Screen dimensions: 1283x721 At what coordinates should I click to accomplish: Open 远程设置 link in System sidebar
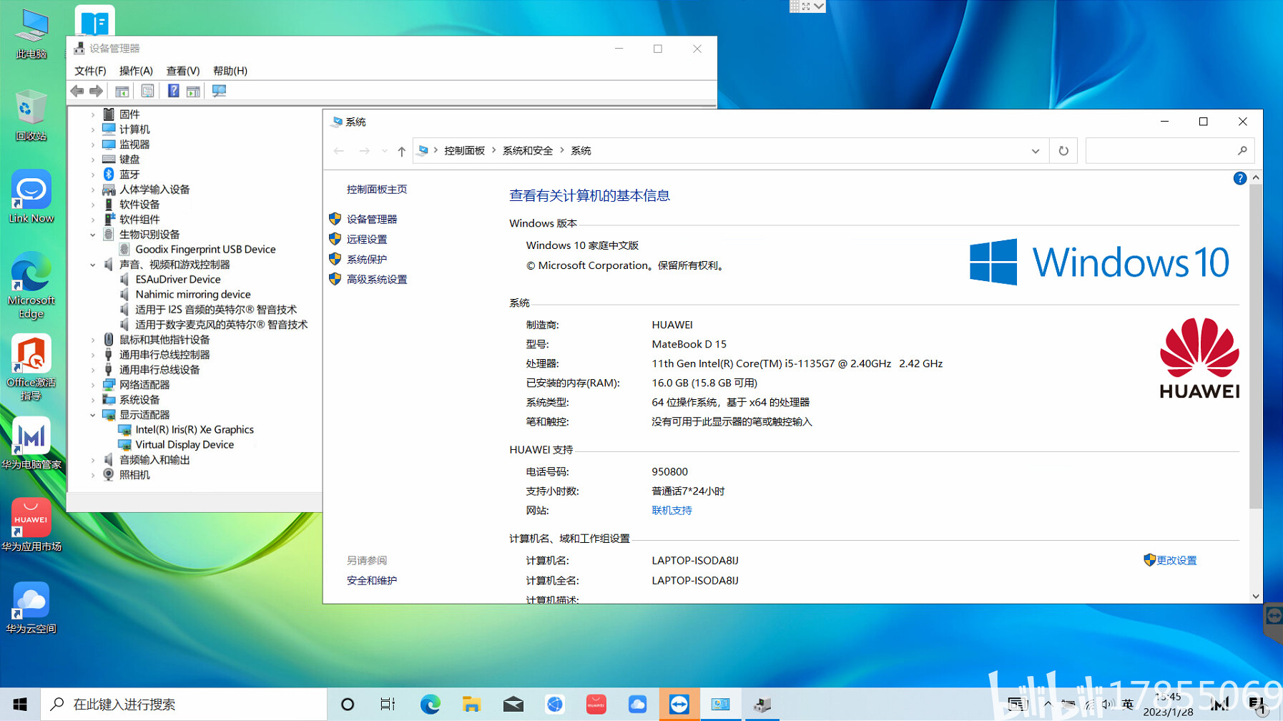click(367, 239)
